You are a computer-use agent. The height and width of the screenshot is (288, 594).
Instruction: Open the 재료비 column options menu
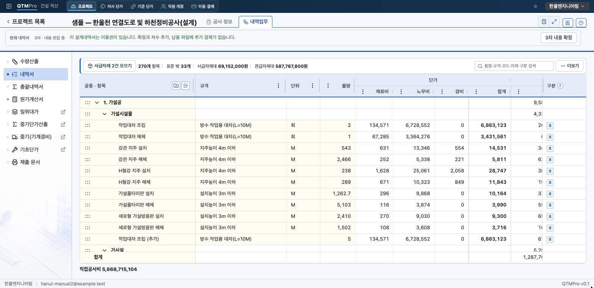(363, 92)
